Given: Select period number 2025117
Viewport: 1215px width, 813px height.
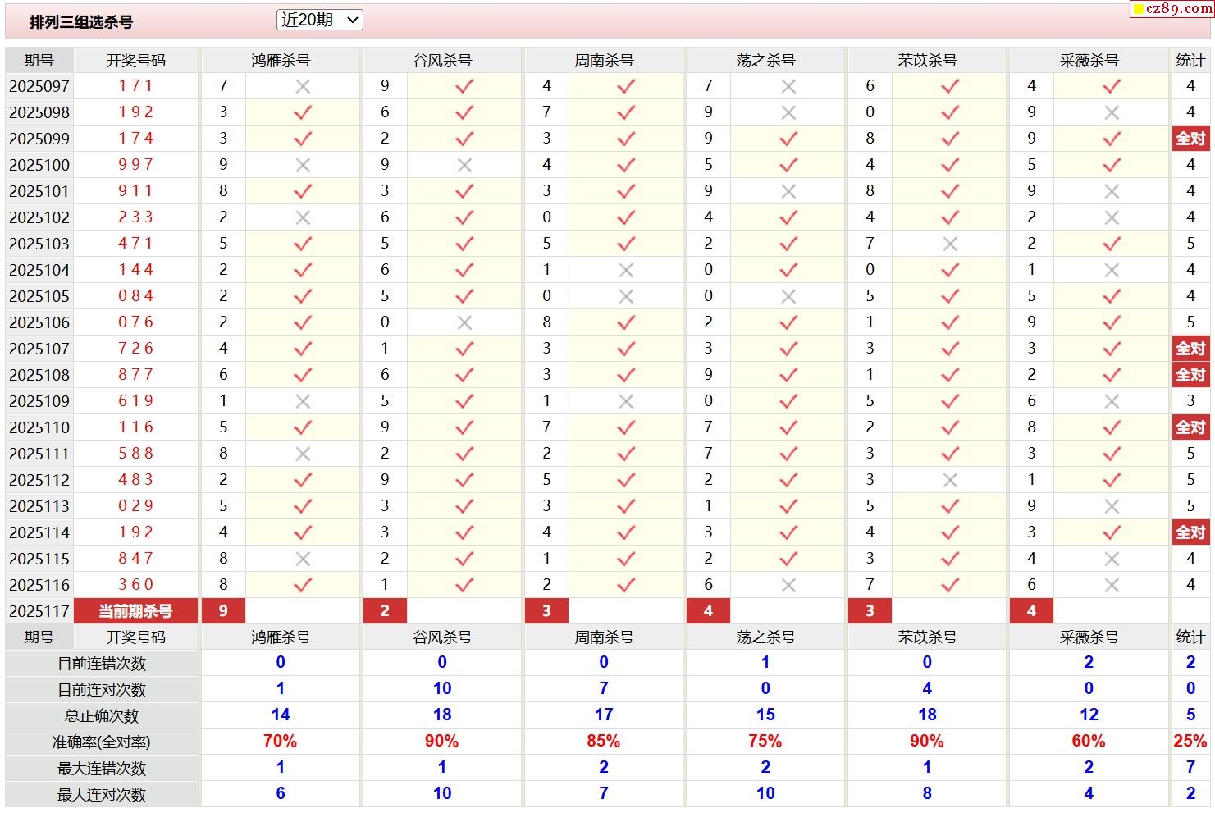Looking at the screenshot, I should (39, 611).
